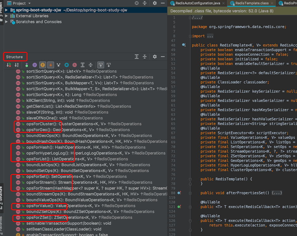Viewport: 297px width, 236px height.
Task: Select opsForGeo() method
Action: (x=78, y=130)
